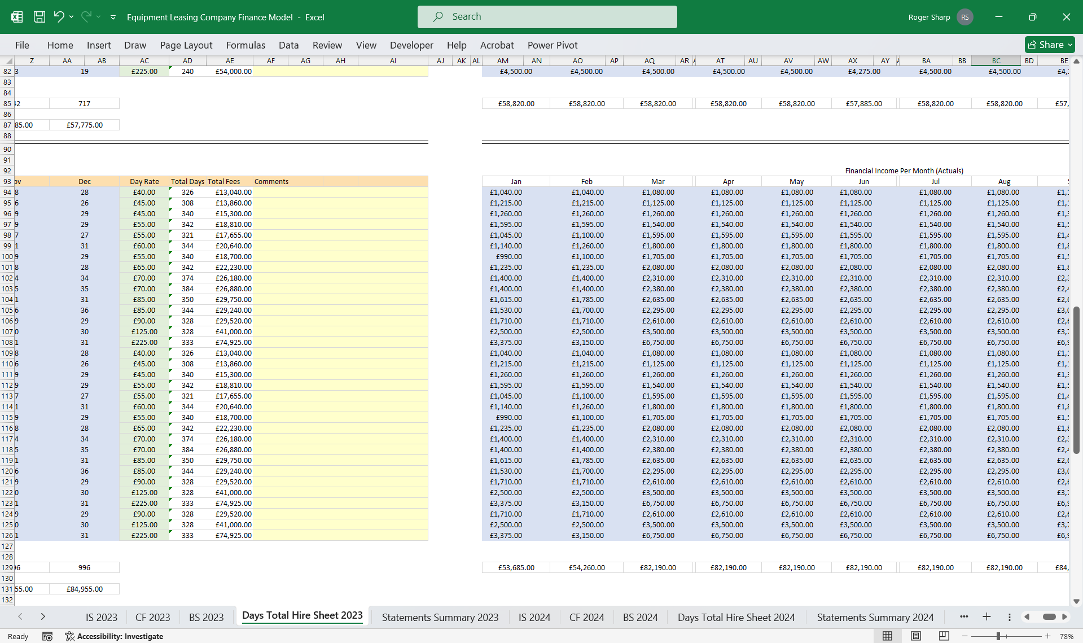This screenshot has width=1083, height=643.
Task: Switch to Statements Summary 2023 sheet
Action: (440, 617)
